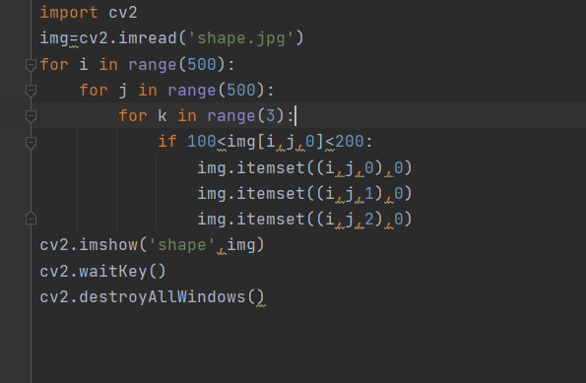Click 'imread' in the img assignment line
The height and width of the screenshot is (383, 586).
pos(148,38)
